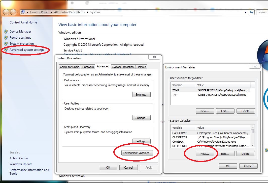Click the system variables Value column header

[x=223, y=128]
